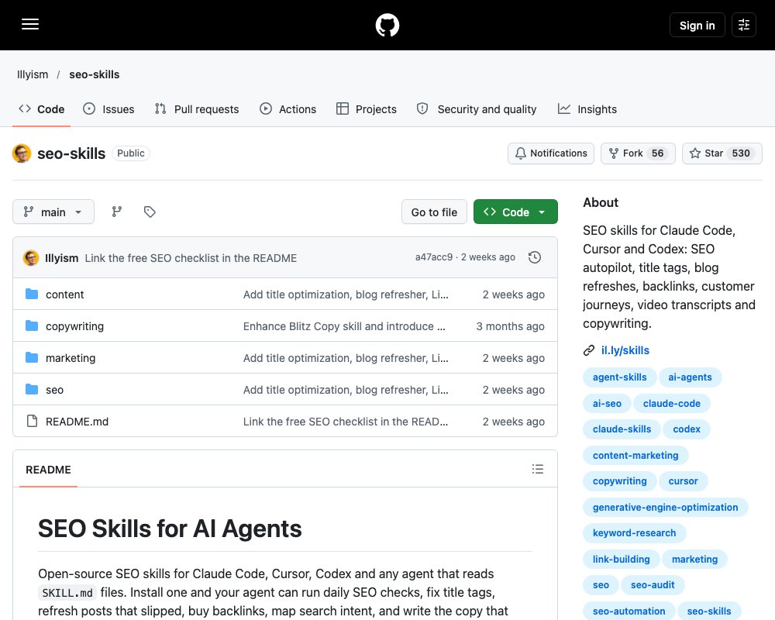Open the hamburger navigation menu
775x620 pixels.
(30, 24)
